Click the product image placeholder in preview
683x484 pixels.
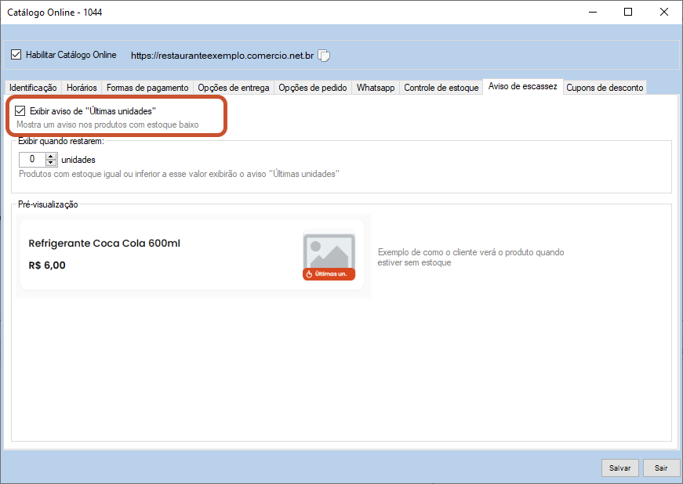[329, 253]
